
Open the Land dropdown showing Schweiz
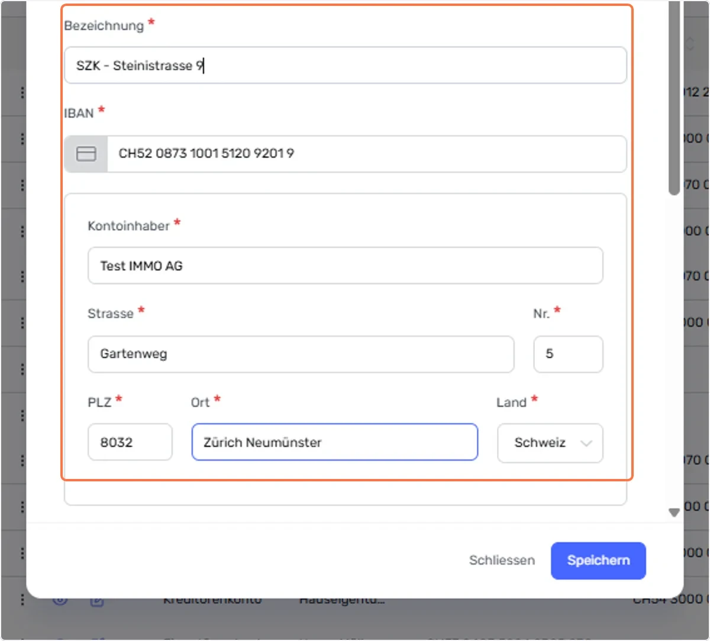[x=550, y=442]
